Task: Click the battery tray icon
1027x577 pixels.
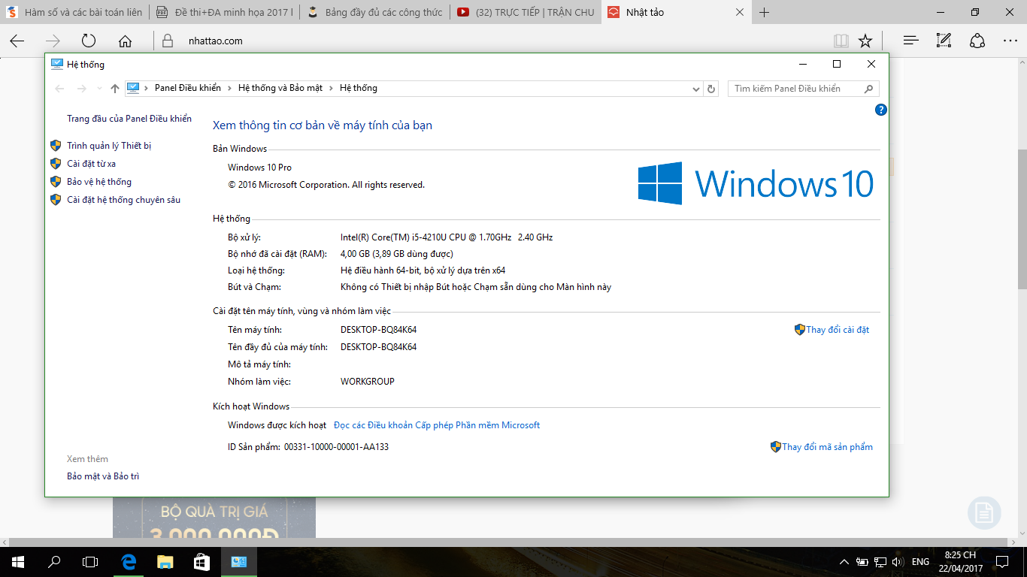Action: 862,562
